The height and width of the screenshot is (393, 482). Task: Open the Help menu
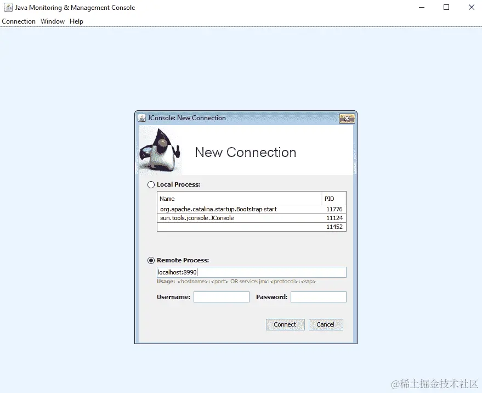point(76,21)
